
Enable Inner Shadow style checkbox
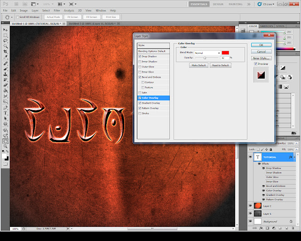click(x=140, y=62)
